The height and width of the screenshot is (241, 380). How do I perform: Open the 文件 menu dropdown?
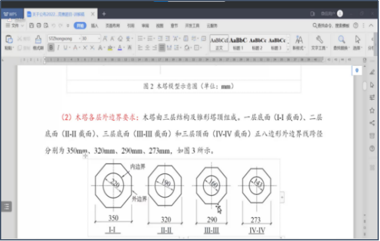(15, 25)
